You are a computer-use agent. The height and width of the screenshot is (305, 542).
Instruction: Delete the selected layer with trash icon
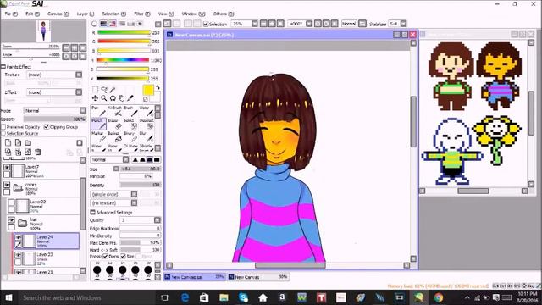pyautogui.click(x=38, y=152)
